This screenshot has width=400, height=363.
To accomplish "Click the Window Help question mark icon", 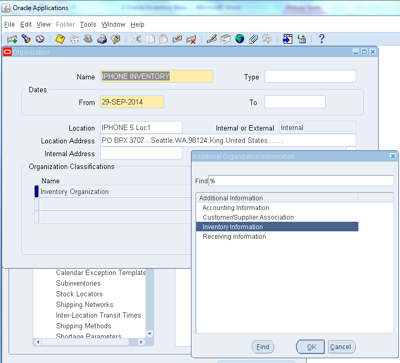I will [322, 39].
